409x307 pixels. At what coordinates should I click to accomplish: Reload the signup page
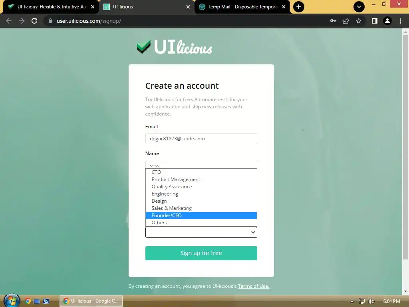tap(34, 21)
